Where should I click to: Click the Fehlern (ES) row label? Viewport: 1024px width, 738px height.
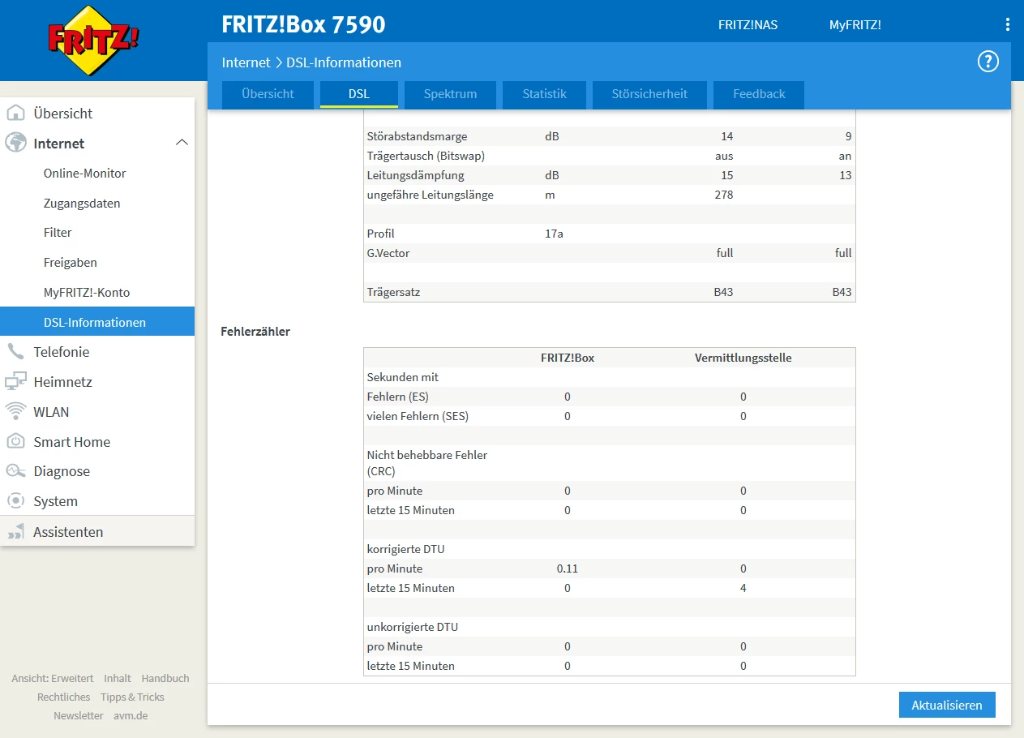[x=397, y=397]
